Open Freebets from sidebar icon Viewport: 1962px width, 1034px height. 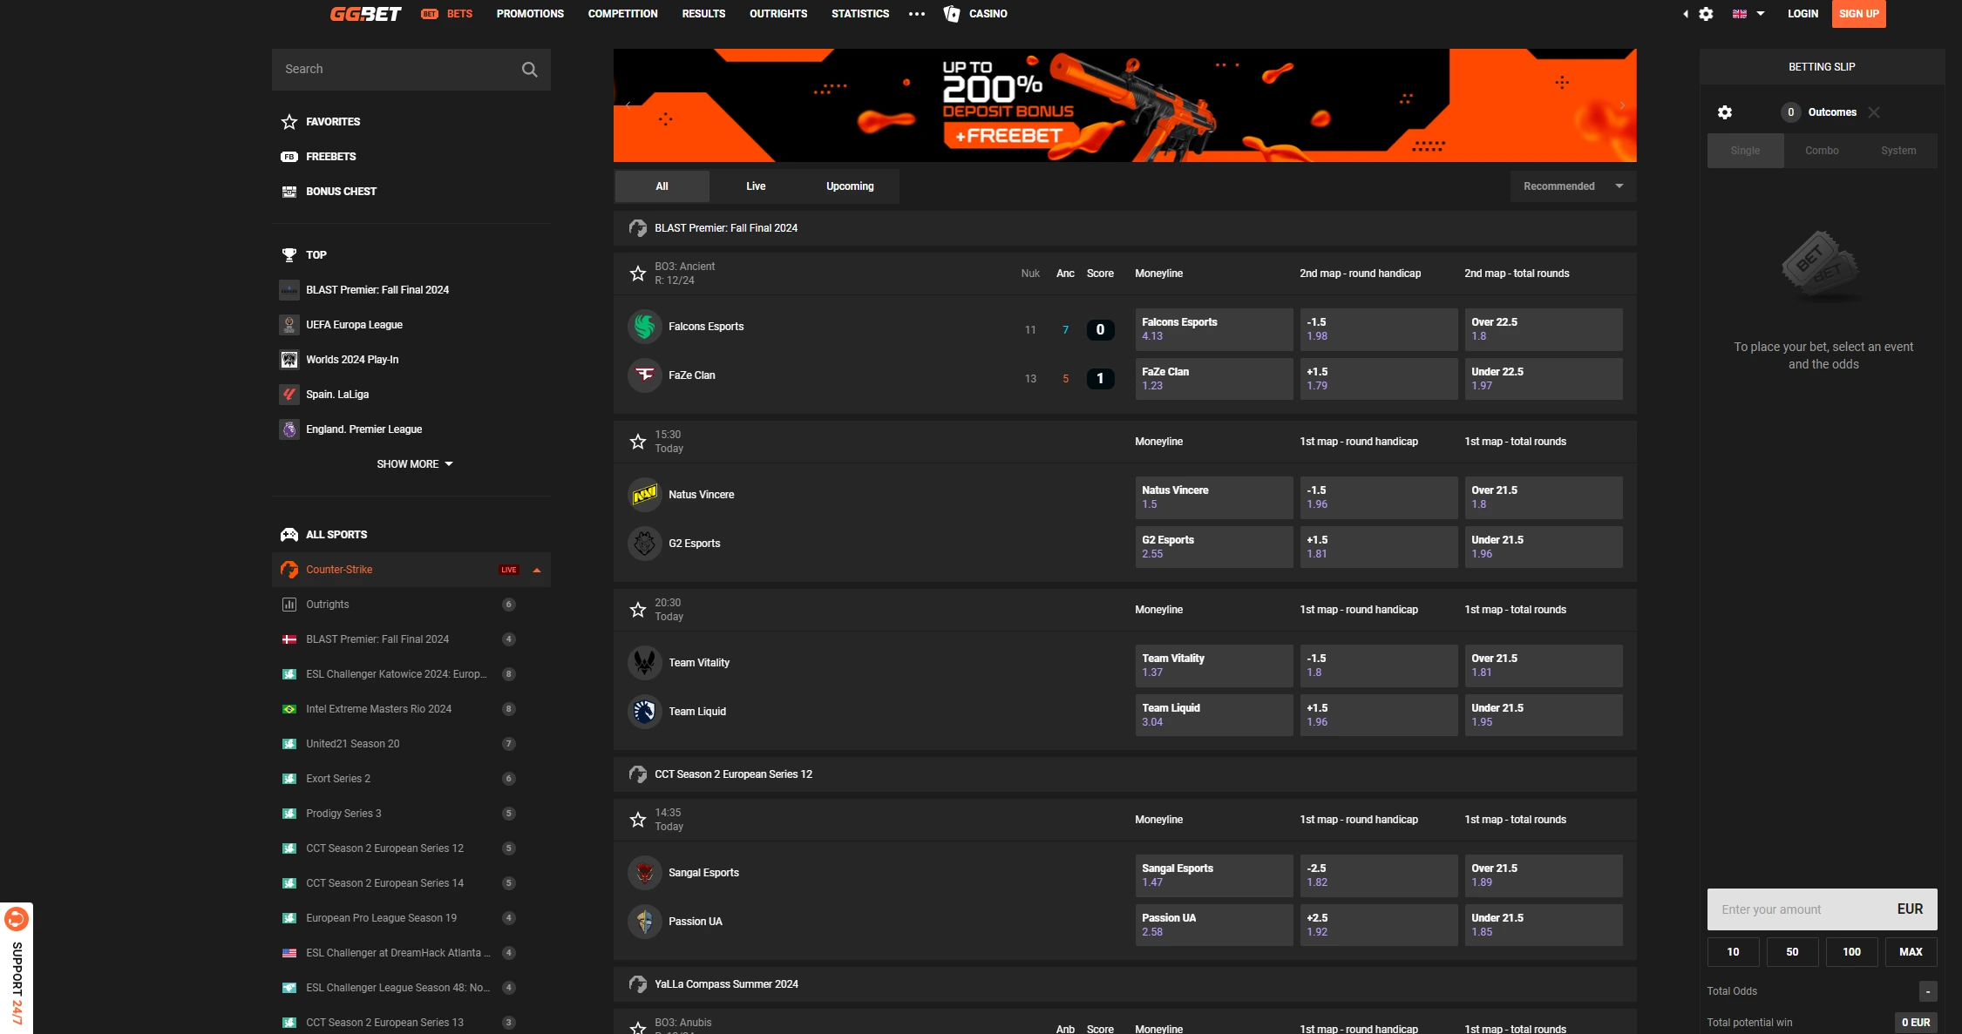289,157
